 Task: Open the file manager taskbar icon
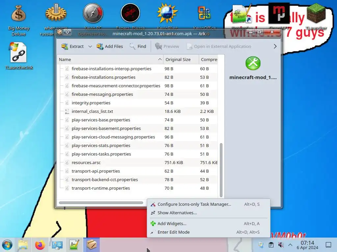[23, 245]
